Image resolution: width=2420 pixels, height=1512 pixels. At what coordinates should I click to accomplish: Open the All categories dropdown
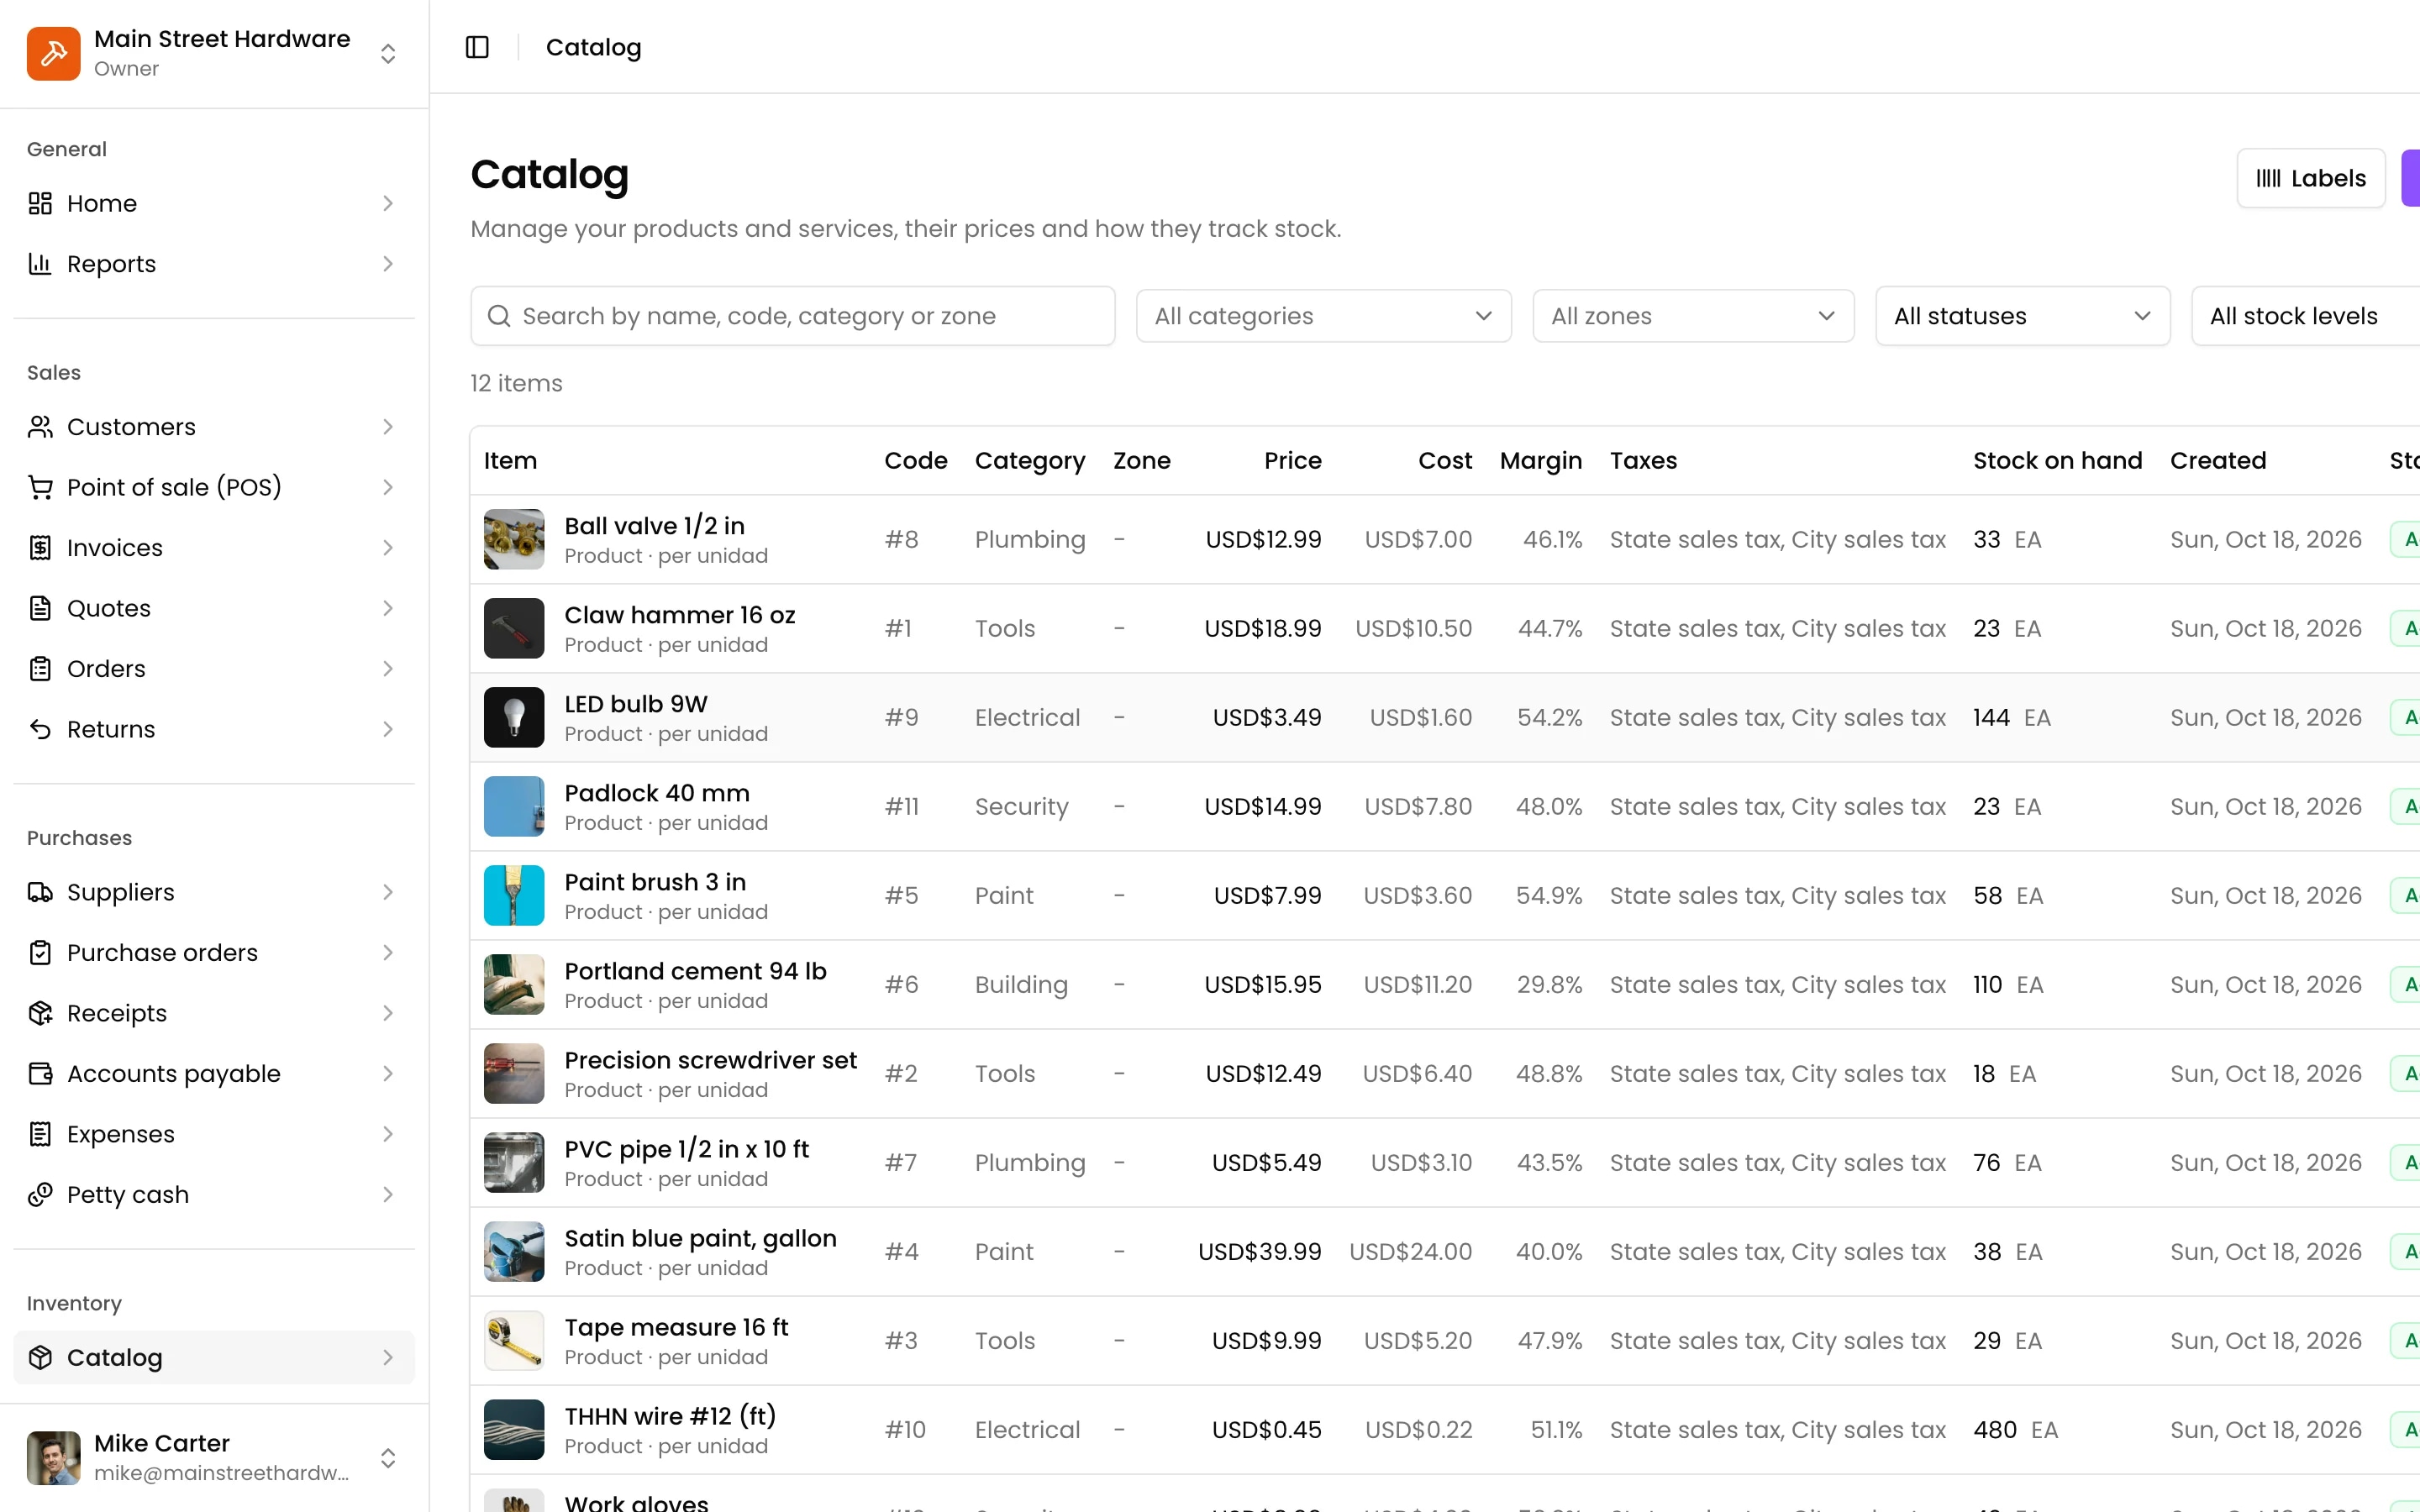coord(1323,316)
